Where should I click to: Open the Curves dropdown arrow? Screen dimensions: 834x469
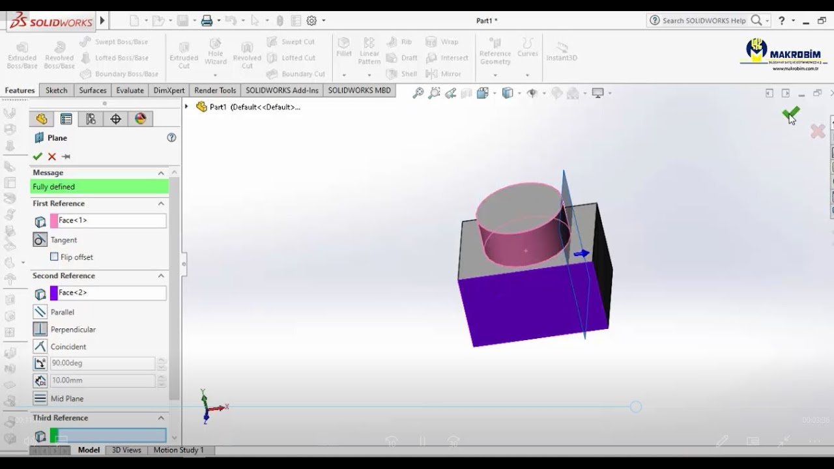[x=528, y=75]
